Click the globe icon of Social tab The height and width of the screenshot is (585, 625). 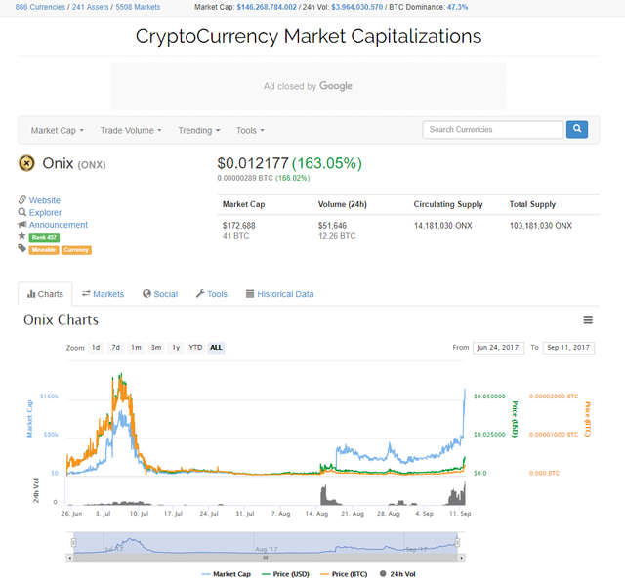[146, 294]
